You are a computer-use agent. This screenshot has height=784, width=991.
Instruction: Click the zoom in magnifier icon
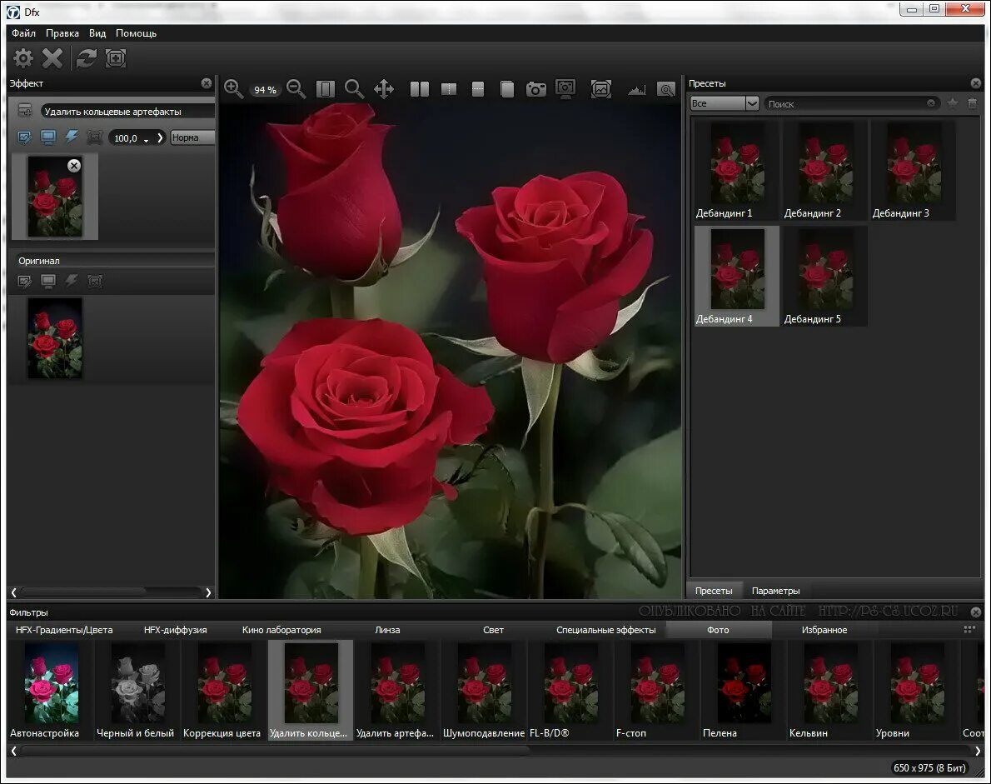pos(233,88)
